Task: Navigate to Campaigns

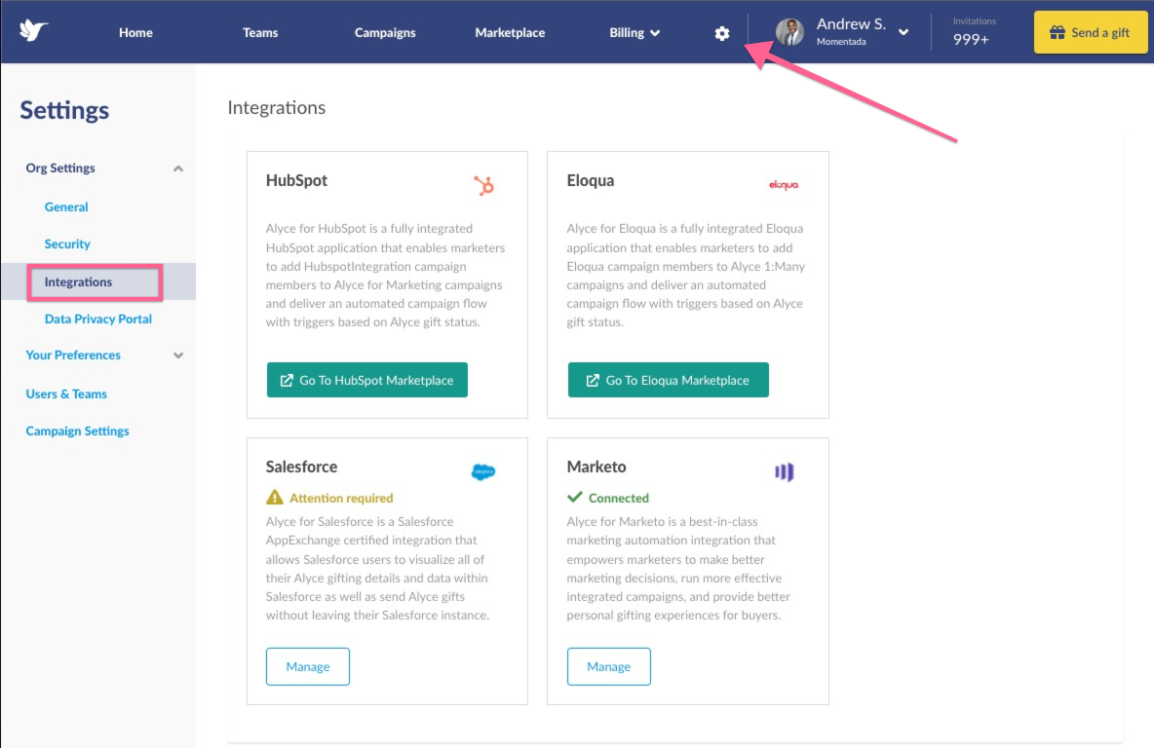Action: tap(385, 32)
